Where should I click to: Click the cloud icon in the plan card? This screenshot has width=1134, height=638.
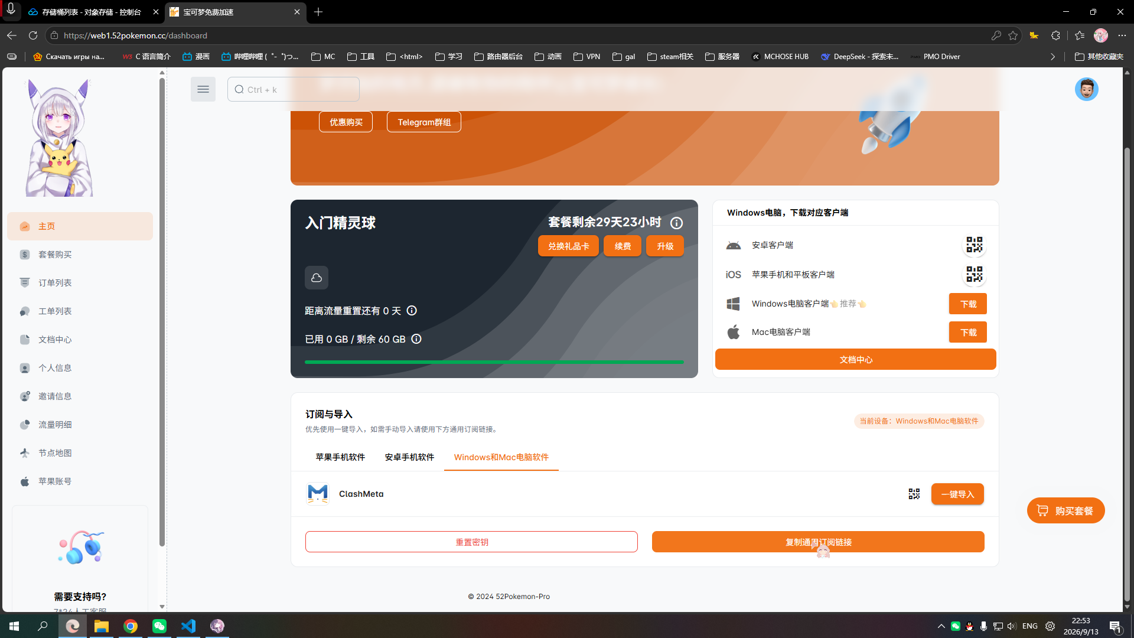pos(317,278)
